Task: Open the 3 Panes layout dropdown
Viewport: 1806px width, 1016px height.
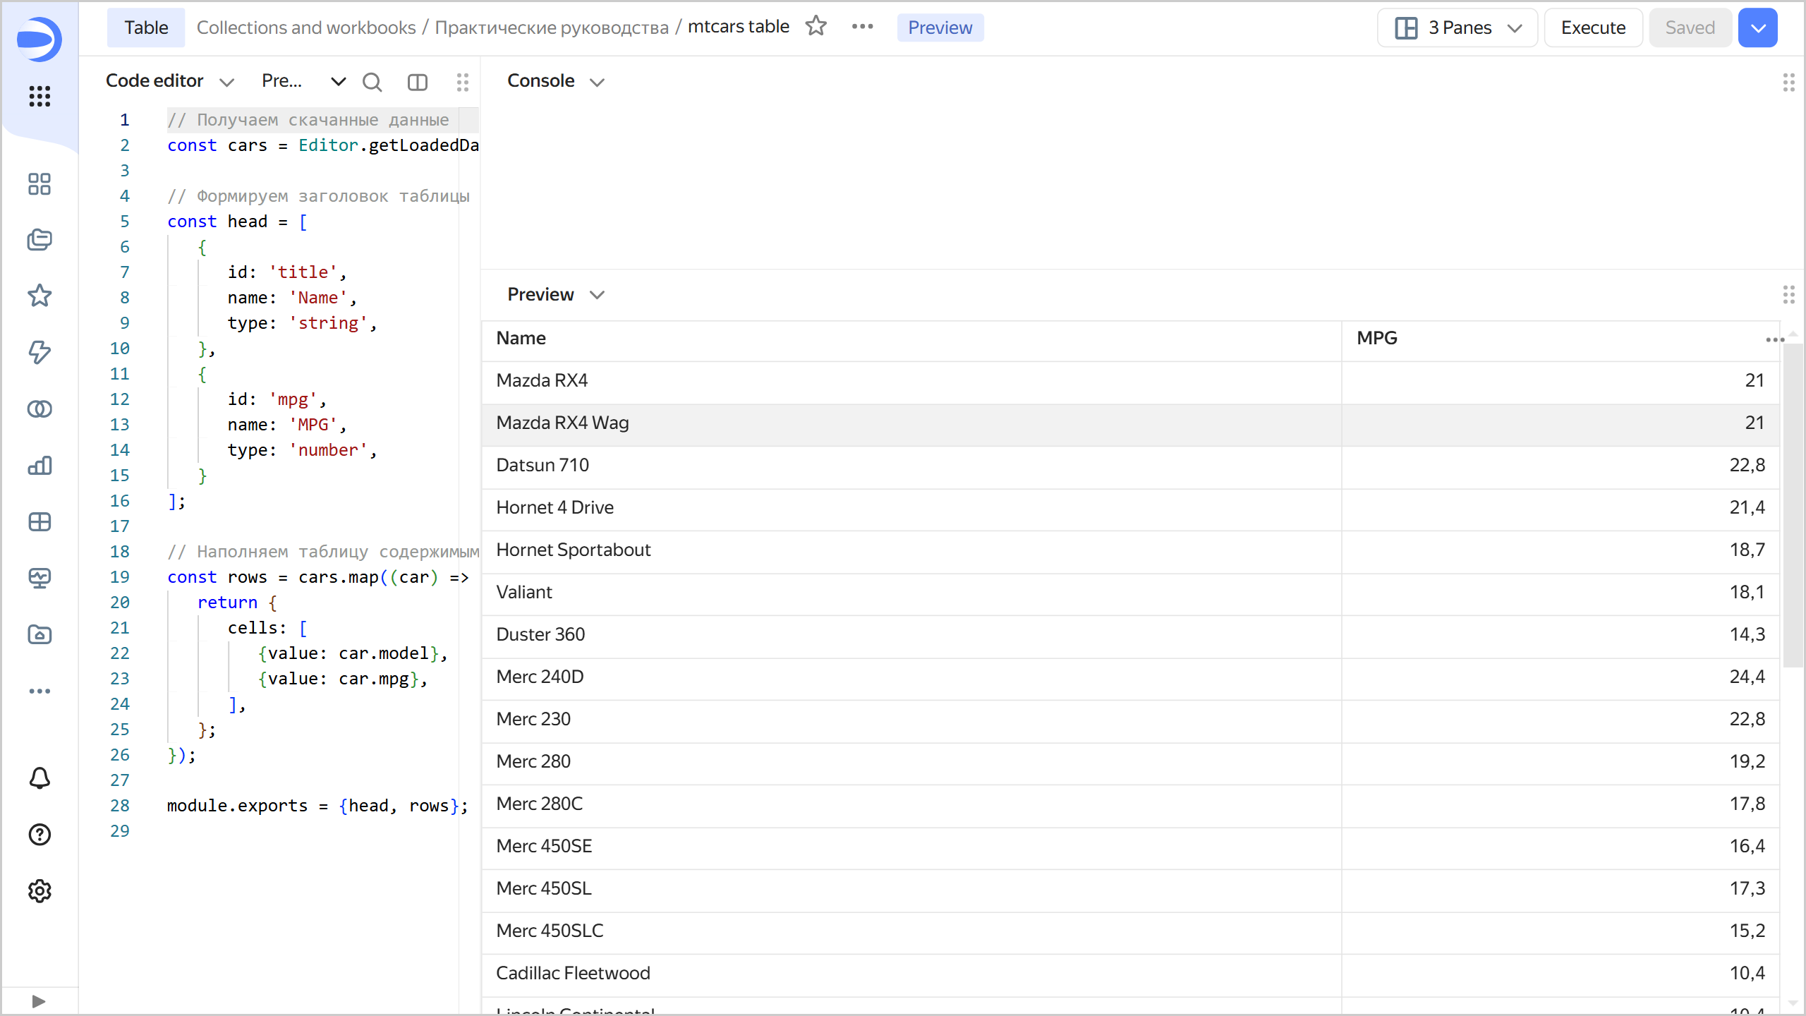Action: click(x=1457, y=28)
